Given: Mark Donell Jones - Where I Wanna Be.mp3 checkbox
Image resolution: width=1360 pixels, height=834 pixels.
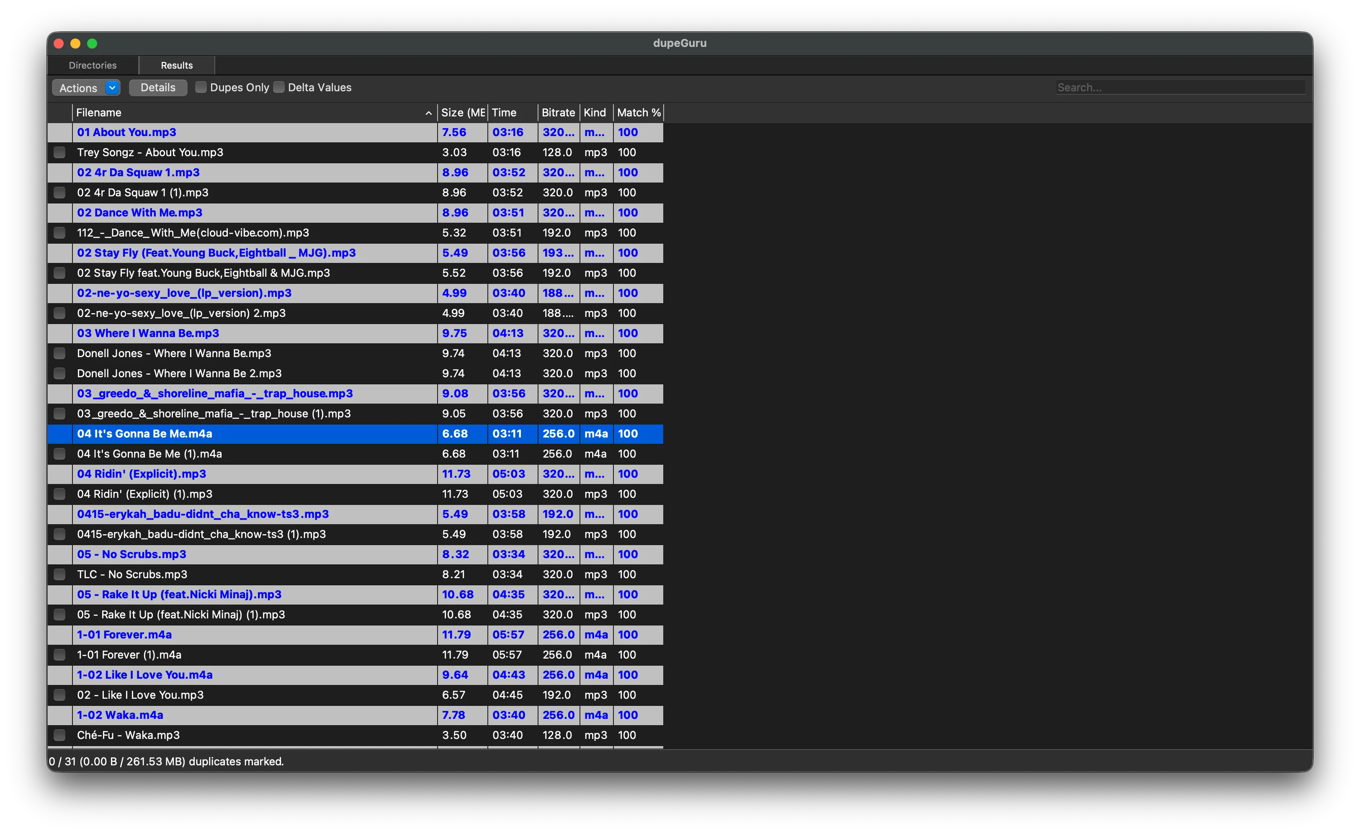Looking at the screenshot, I should coord(59,353).
